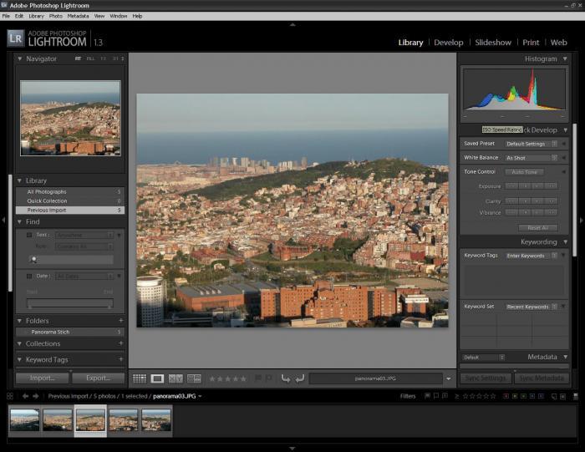The width and height of the screenshot is (585, 452).
Task: Click the filmstrip grid icon
Action: [10, 396]
